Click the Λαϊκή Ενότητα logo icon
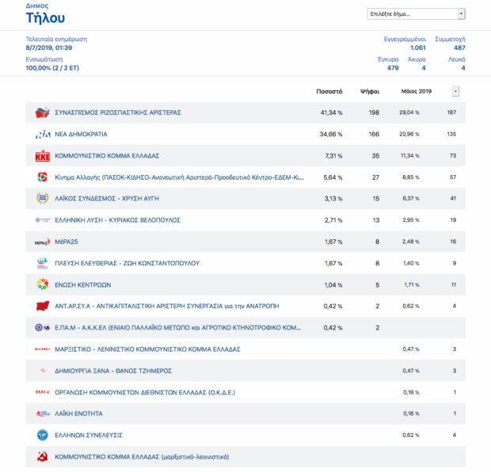Image resolution: width=491 pixels, height=472 pixels. click(43, 413)
